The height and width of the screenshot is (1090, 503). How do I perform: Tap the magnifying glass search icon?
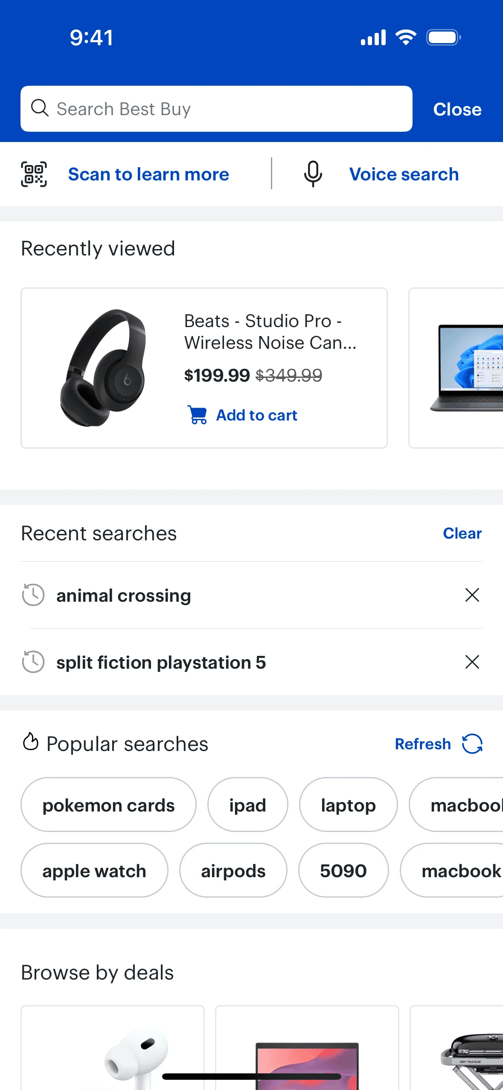[40, 108]
